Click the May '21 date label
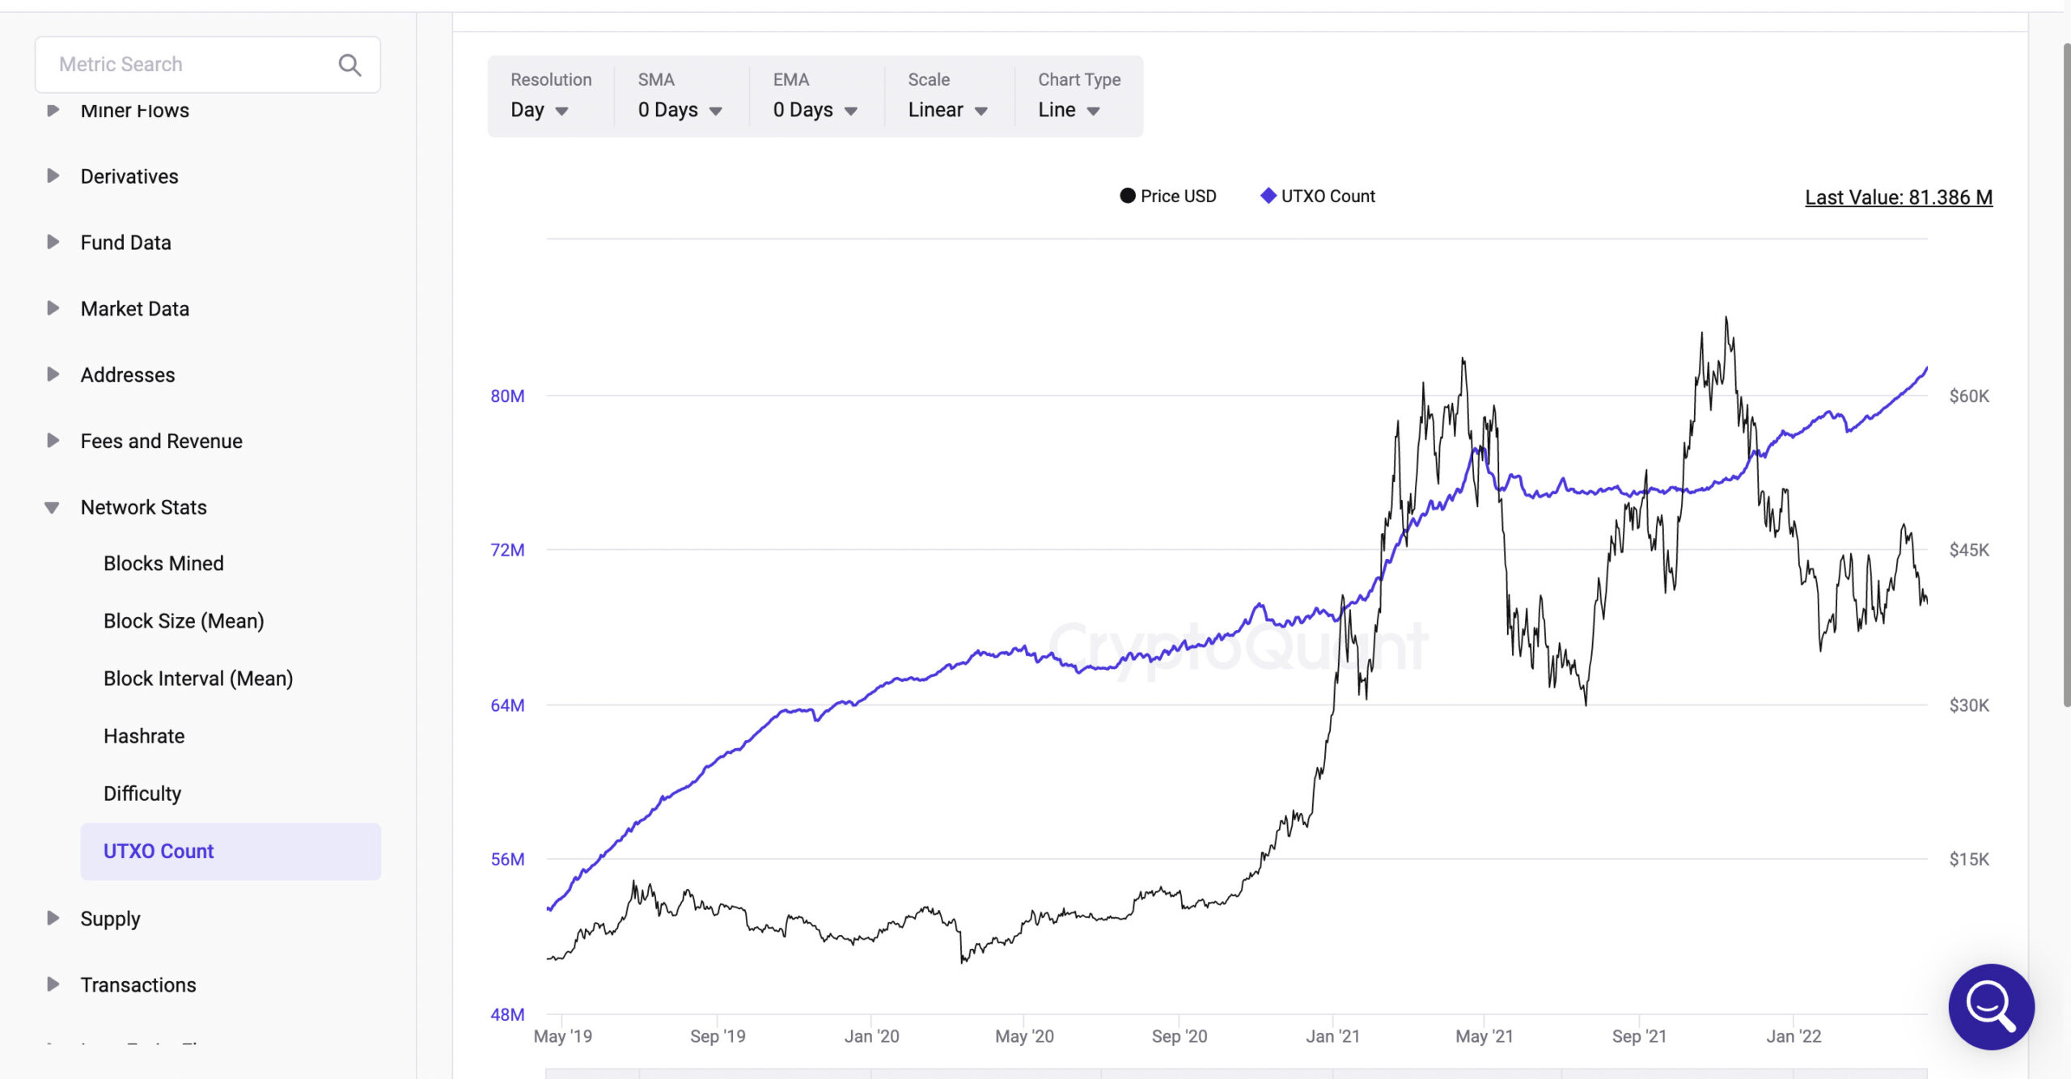 pyautogui.click(x=1484, y=1036)
